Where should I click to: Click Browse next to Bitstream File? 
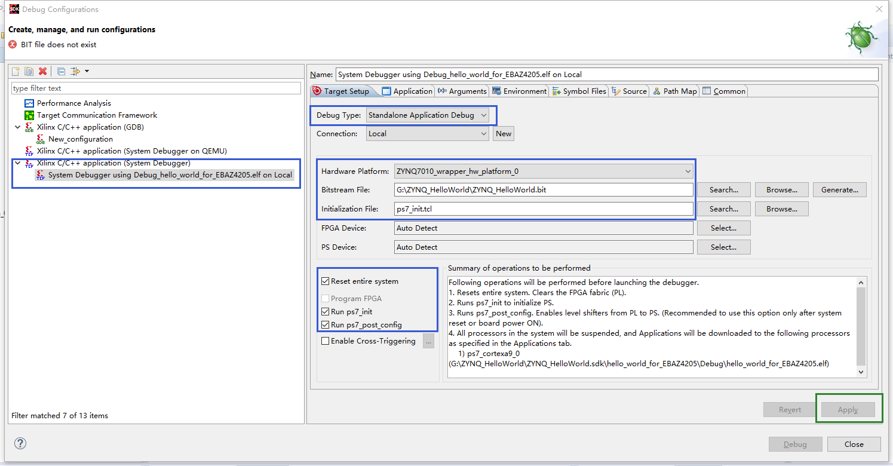781,190
